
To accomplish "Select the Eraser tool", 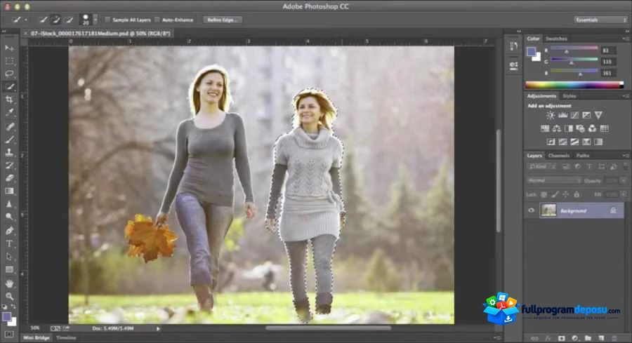I will 9,178.
